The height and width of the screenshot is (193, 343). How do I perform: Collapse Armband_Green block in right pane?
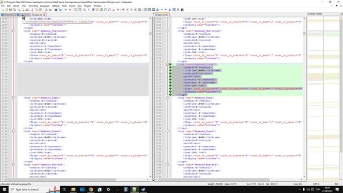[x=167, y=131]
